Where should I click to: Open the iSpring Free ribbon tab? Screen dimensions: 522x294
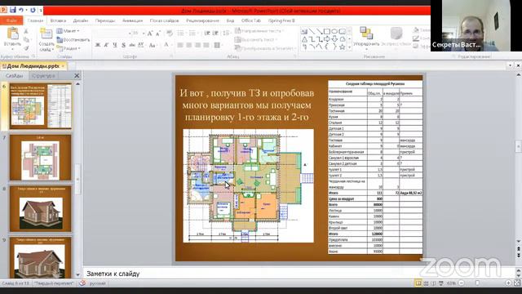(281, 20)
